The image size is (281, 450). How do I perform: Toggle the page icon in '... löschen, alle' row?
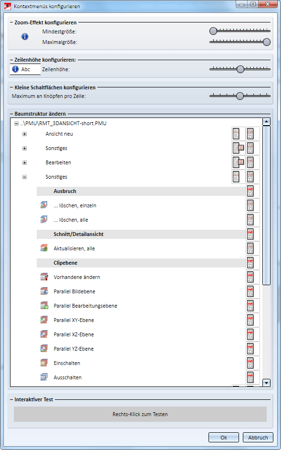click(253, 220)
